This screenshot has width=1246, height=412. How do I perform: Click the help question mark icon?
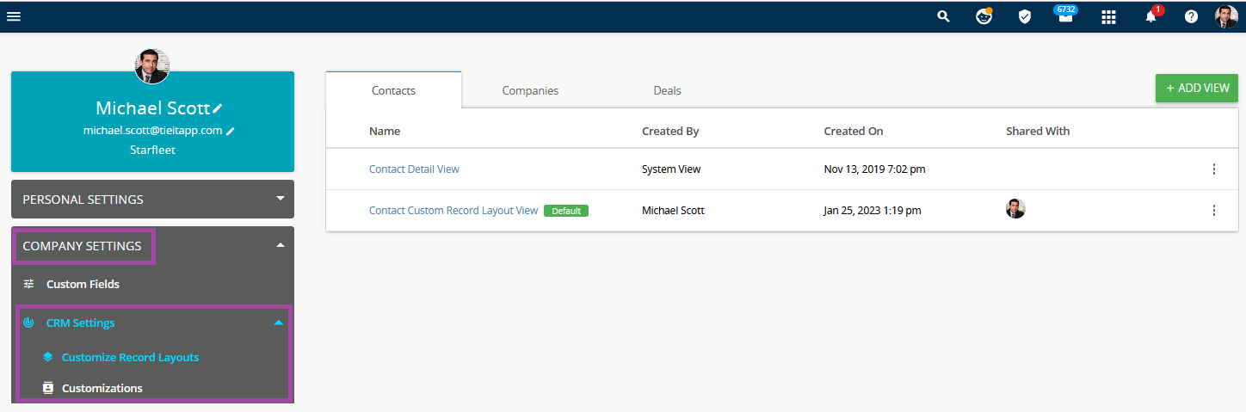pos(1191,16)
